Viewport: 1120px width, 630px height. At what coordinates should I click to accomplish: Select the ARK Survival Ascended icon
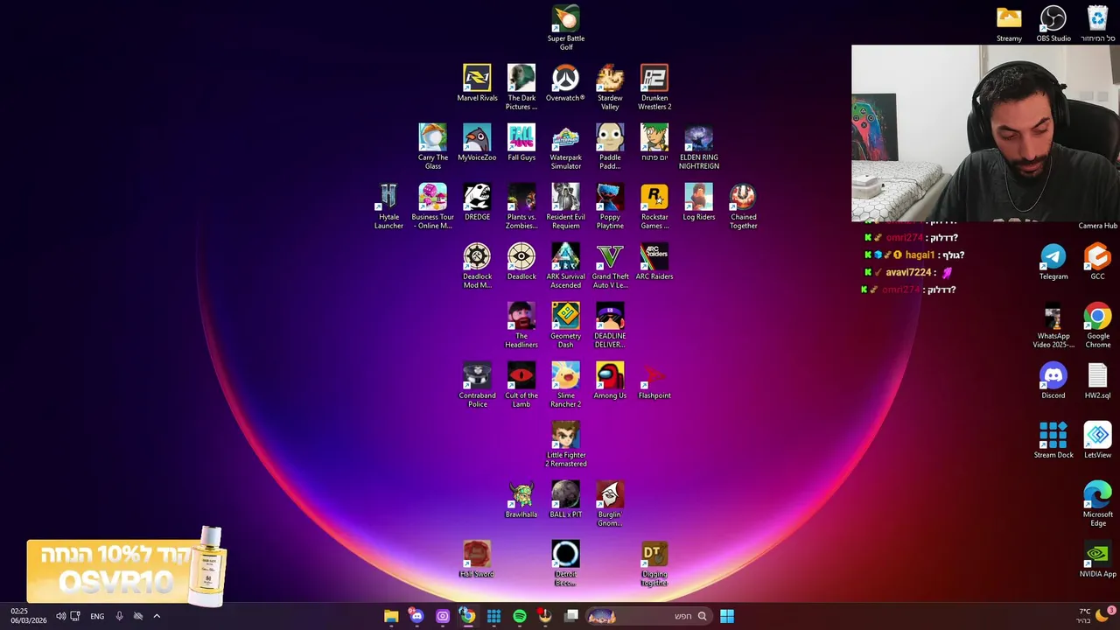click(565, 266)
